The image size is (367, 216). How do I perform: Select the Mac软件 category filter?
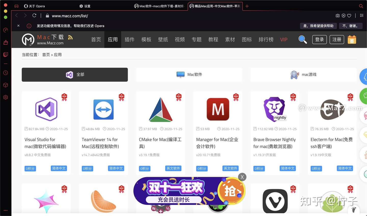click(x=189, y=75)
